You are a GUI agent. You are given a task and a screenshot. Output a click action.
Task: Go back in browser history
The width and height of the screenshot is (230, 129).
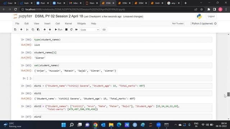pos(4,9)
